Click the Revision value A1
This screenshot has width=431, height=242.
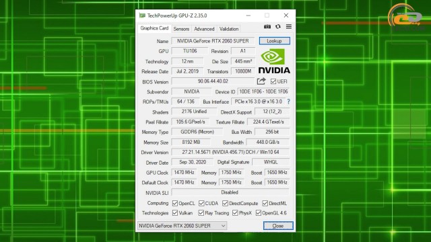click(x=243, y=51)
